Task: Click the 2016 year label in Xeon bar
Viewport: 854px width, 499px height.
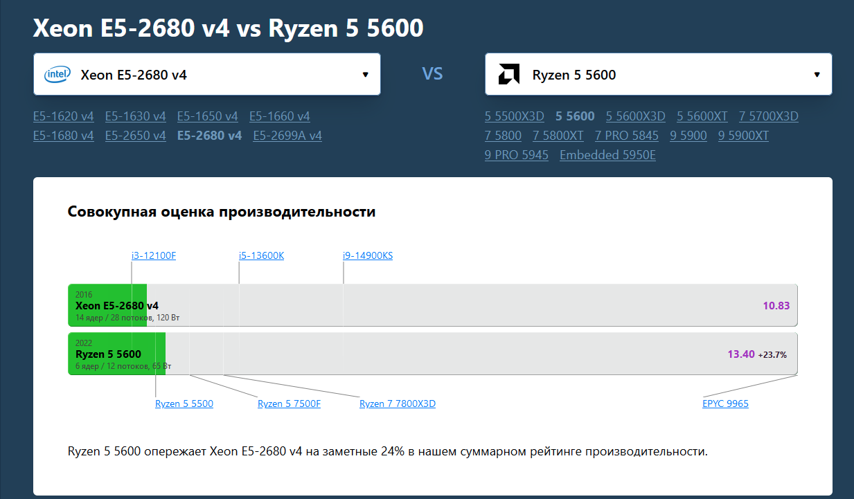Action: [x=84, y=294]
